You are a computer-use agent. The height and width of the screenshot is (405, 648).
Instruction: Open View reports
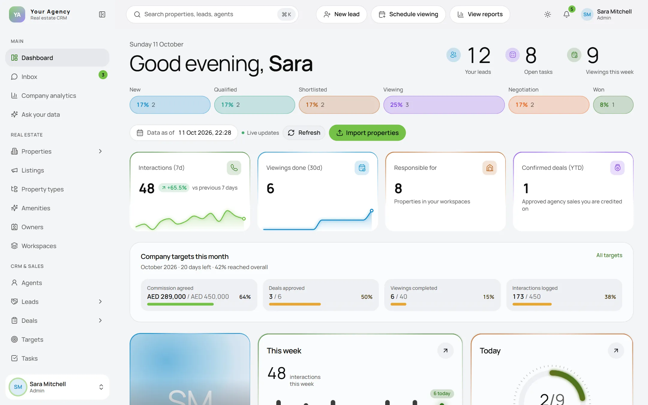pyautogui.click(x=480, y=14)
